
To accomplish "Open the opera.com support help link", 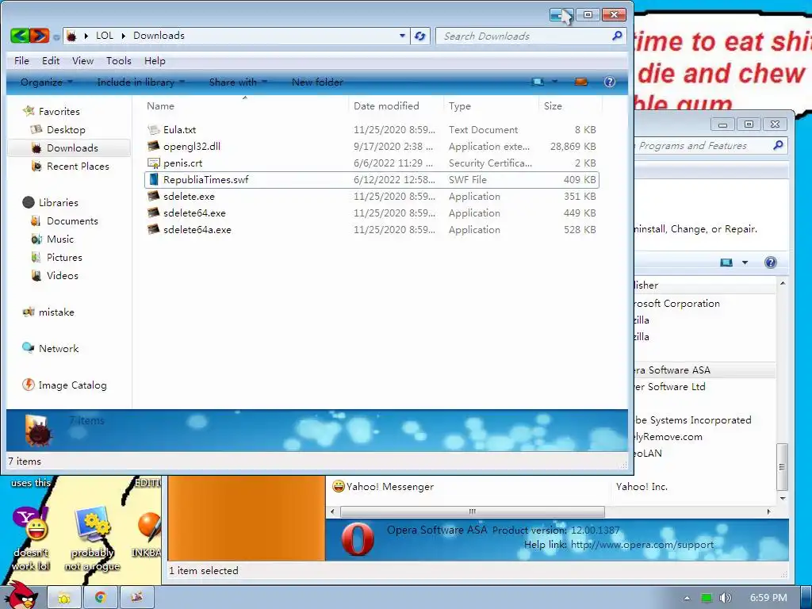I will [x=642, y=545].
